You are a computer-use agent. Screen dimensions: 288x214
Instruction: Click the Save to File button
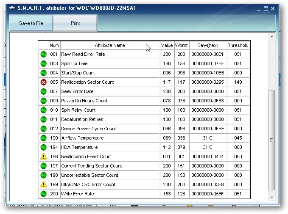(31, 23)
